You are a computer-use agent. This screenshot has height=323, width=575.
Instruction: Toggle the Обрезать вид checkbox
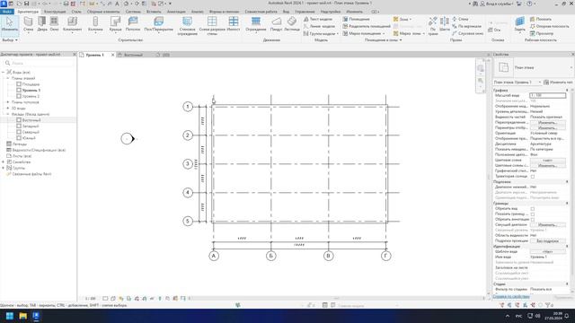533,209
